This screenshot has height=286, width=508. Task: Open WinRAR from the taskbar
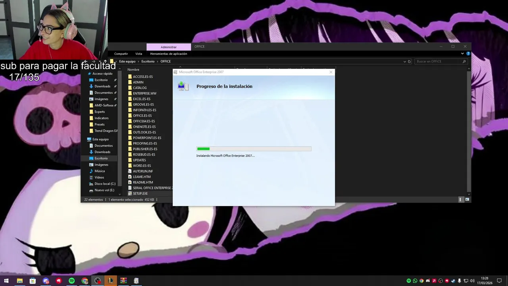pyautogui.click(x=123, y=281)
